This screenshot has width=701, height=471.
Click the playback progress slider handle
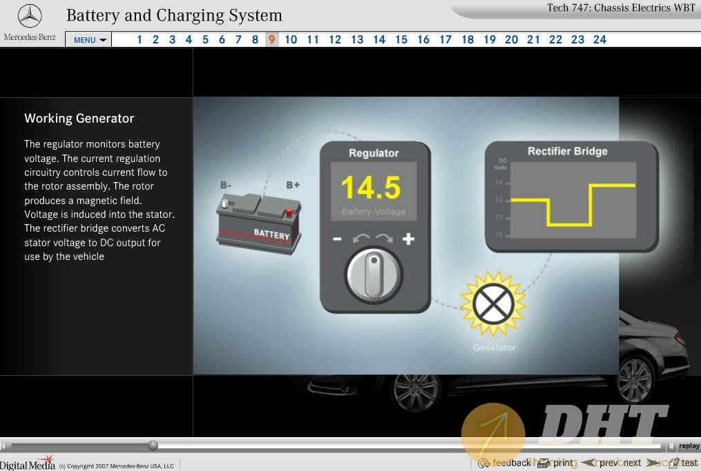(153, 445)
